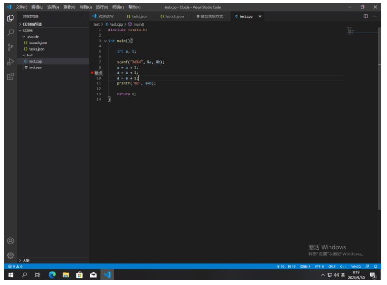This screenshot has height=285, width=387.
Task: Switch to the tasks.json tab
Action: [x=139, y=16]
